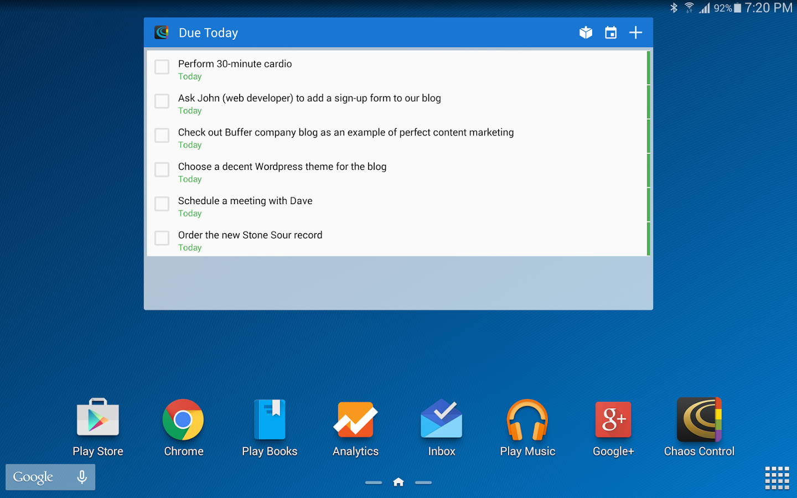Open the Chaos Control logo in widget header
The image size is (797, 498).
point(161,33)
